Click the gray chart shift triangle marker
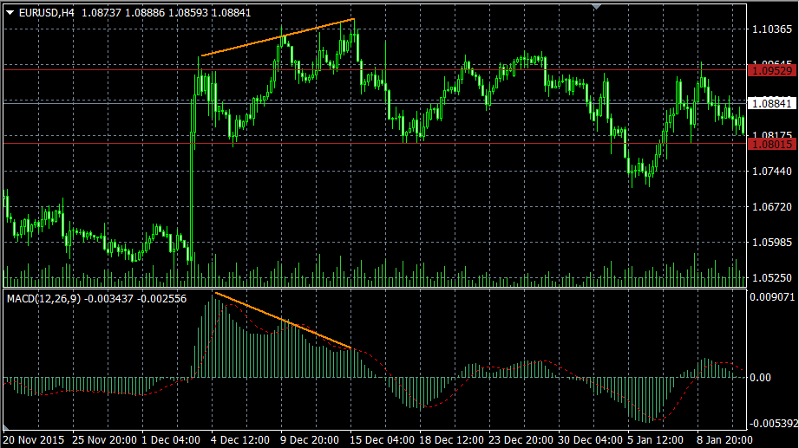The width and height of the screenshot is (799, 448). pos(595,6)
